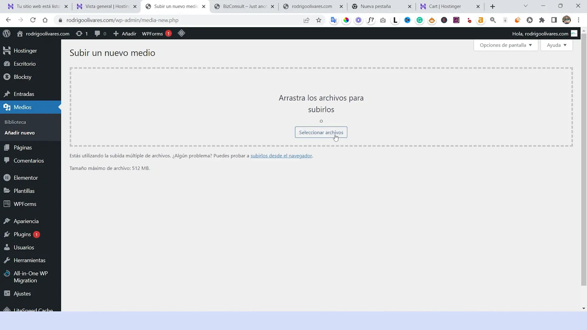Open Elementor from the sidebar menu
Image resolution: width=587 pixels, height=330 pixels.
(26, 178)
